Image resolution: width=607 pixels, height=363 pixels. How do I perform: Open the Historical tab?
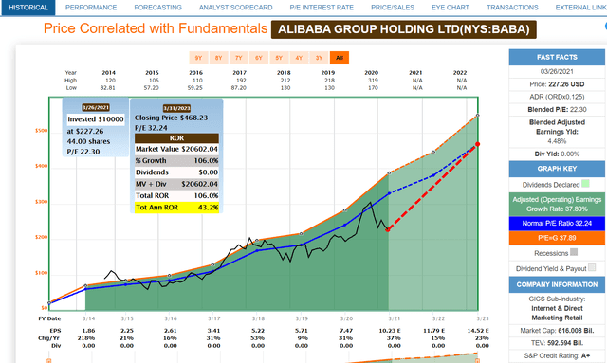tap(28, 8)
